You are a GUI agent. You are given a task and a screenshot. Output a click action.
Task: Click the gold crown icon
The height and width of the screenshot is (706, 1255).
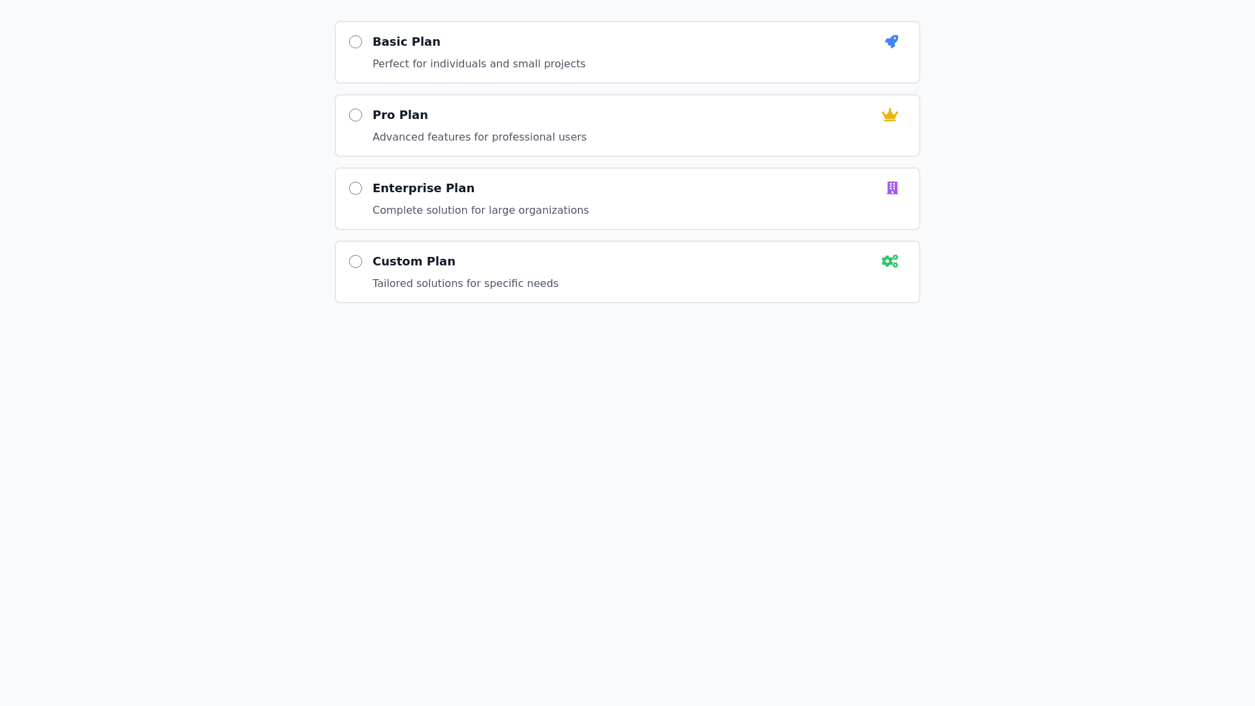coord(890,115)
